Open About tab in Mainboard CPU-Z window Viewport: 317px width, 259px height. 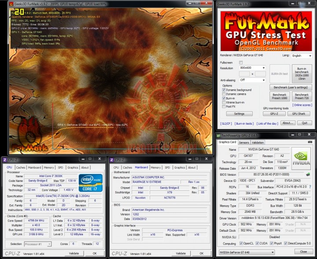[x=192, y=168]
